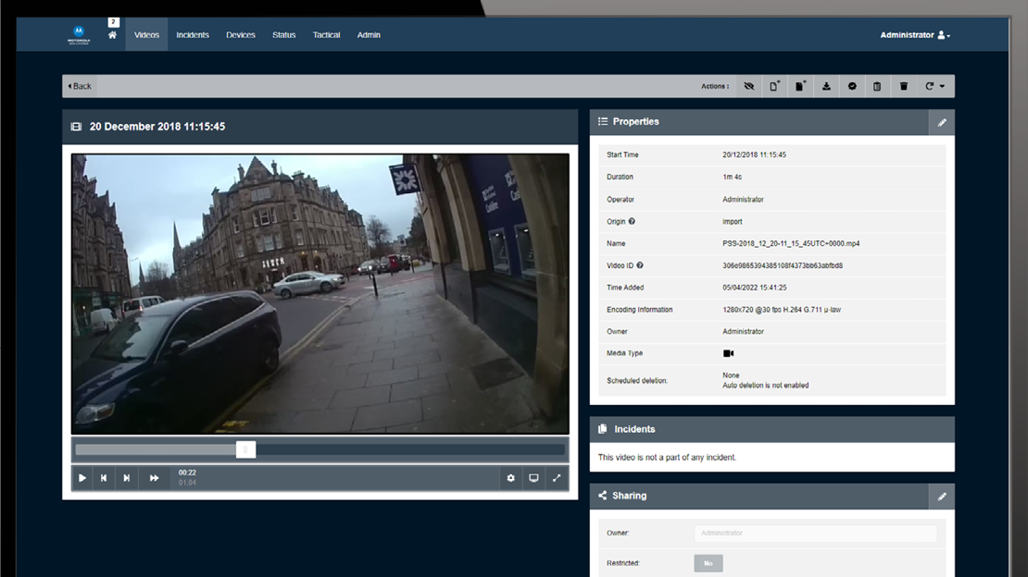Edit Sharing settings with the pencil icon

click(x=941, y=497)
